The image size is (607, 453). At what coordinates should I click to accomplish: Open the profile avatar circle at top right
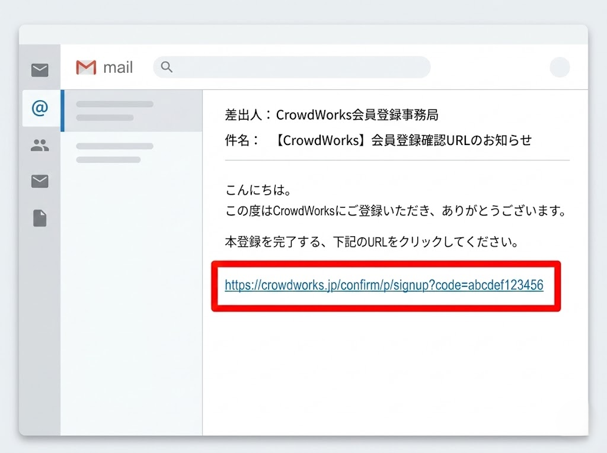click(559, 67)
